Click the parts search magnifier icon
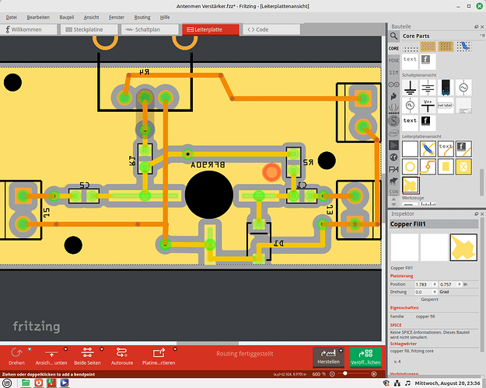The image size is (486, 388). [x=395, y=36]
